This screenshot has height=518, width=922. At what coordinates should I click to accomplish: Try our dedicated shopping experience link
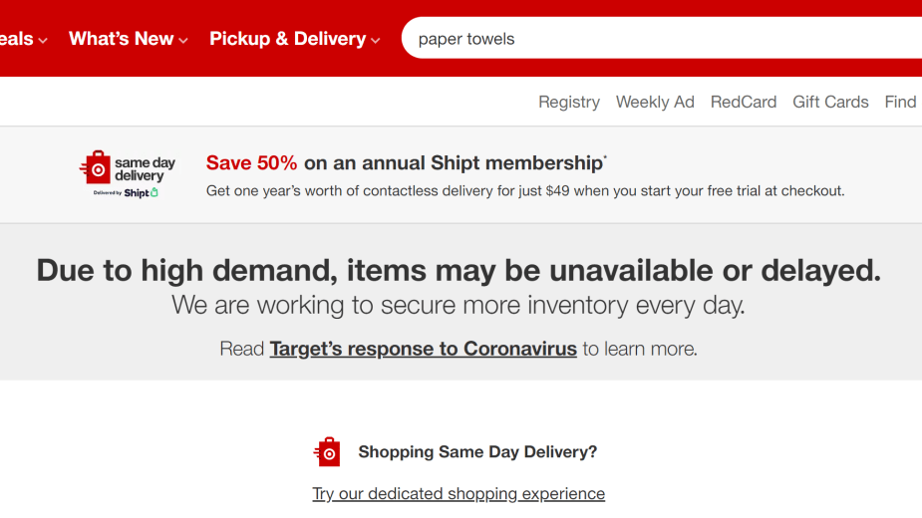point(459,494)
